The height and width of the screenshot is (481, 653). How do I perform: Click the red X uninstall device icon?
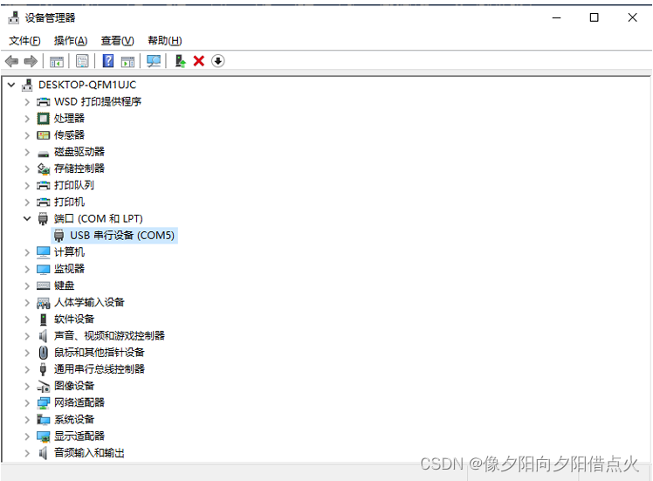click(199, 61)
